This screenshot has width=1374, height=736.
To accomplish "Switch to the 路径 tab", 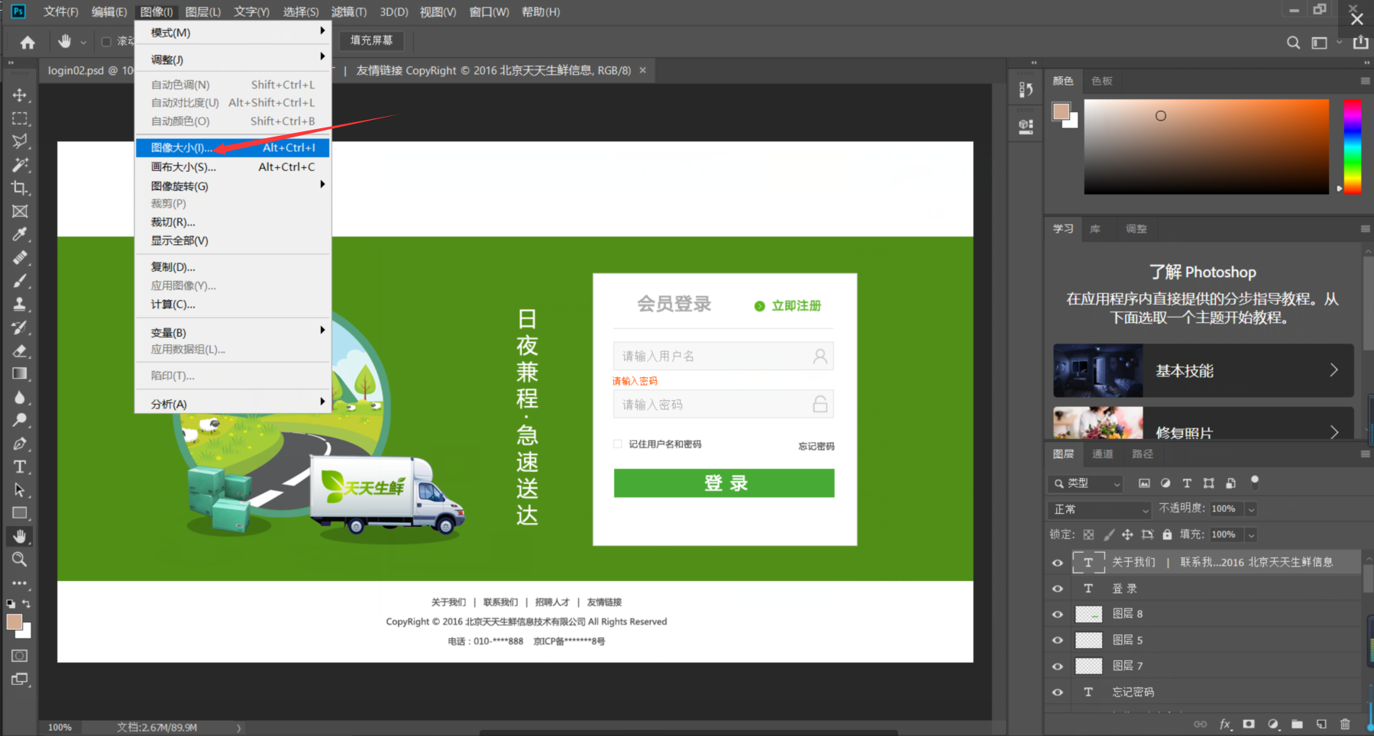I will [1143, 454].
